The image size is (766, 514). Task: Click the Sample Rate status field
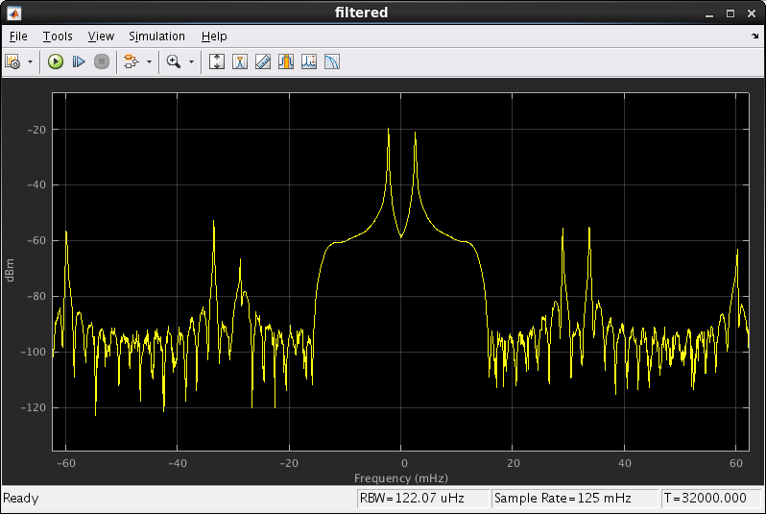pyautogui.click(x=574, y=499)
